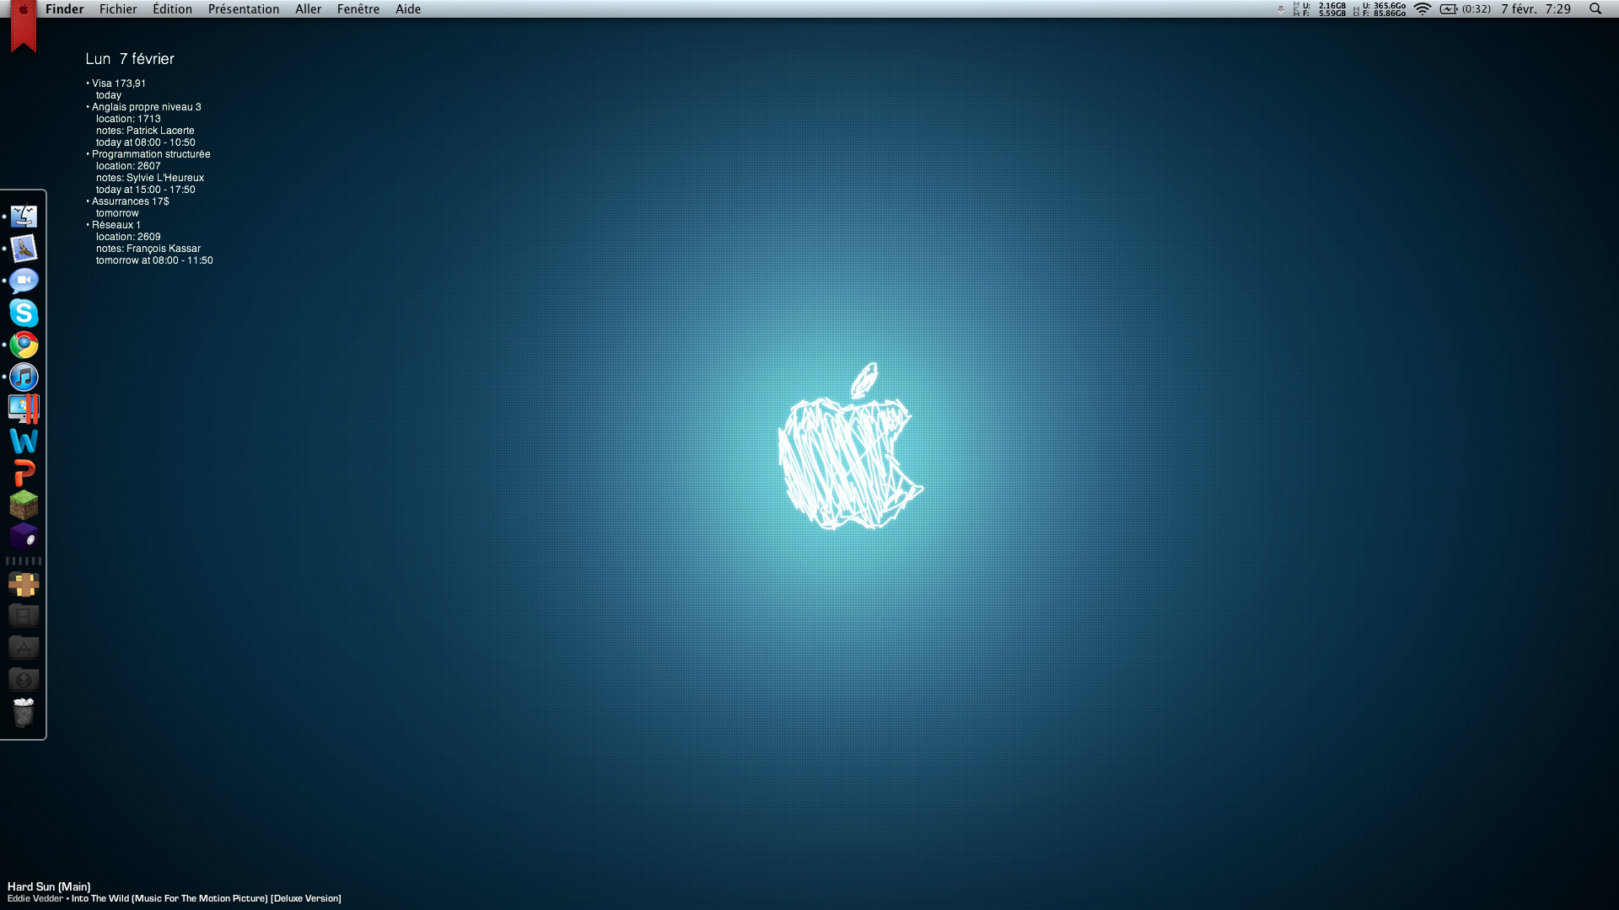The height and width of the screenshot is (910, 1619).
Task: Open iTunes from the dock
Action: tap(24, 377)
